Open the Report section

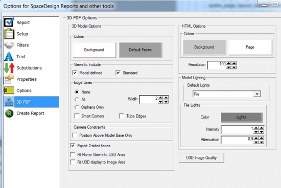23,22
